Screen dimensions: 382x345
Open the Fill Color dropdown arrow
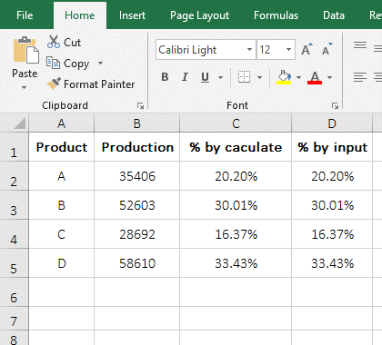(x=298, y=78)
